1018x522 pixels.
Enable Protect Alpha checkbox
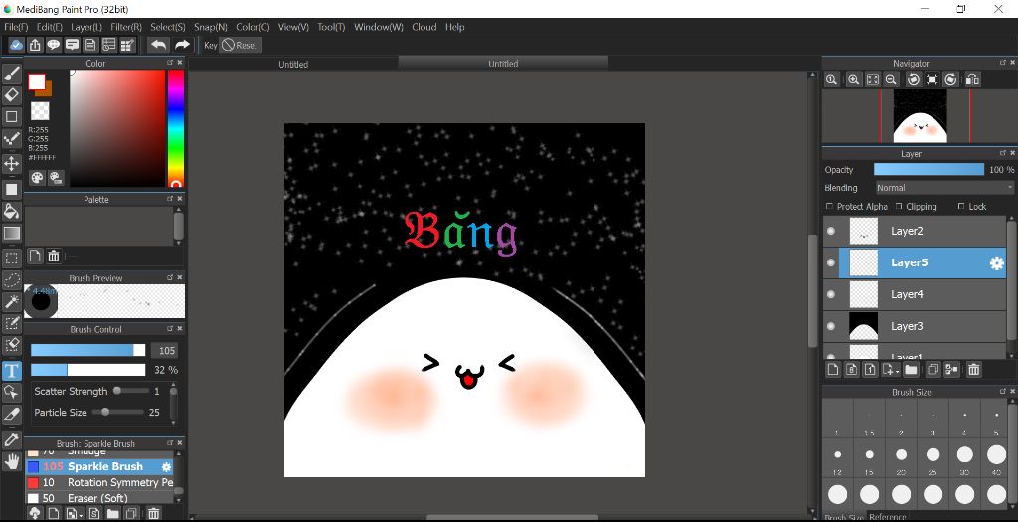[829, 206]
